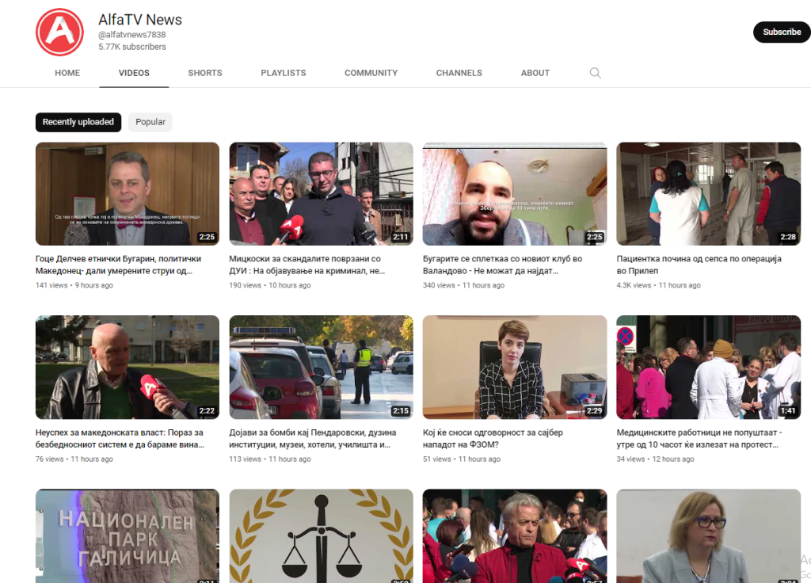Click the 1:41 duration badge on Медицинските video
811x583 pixels.
[788, 411]
